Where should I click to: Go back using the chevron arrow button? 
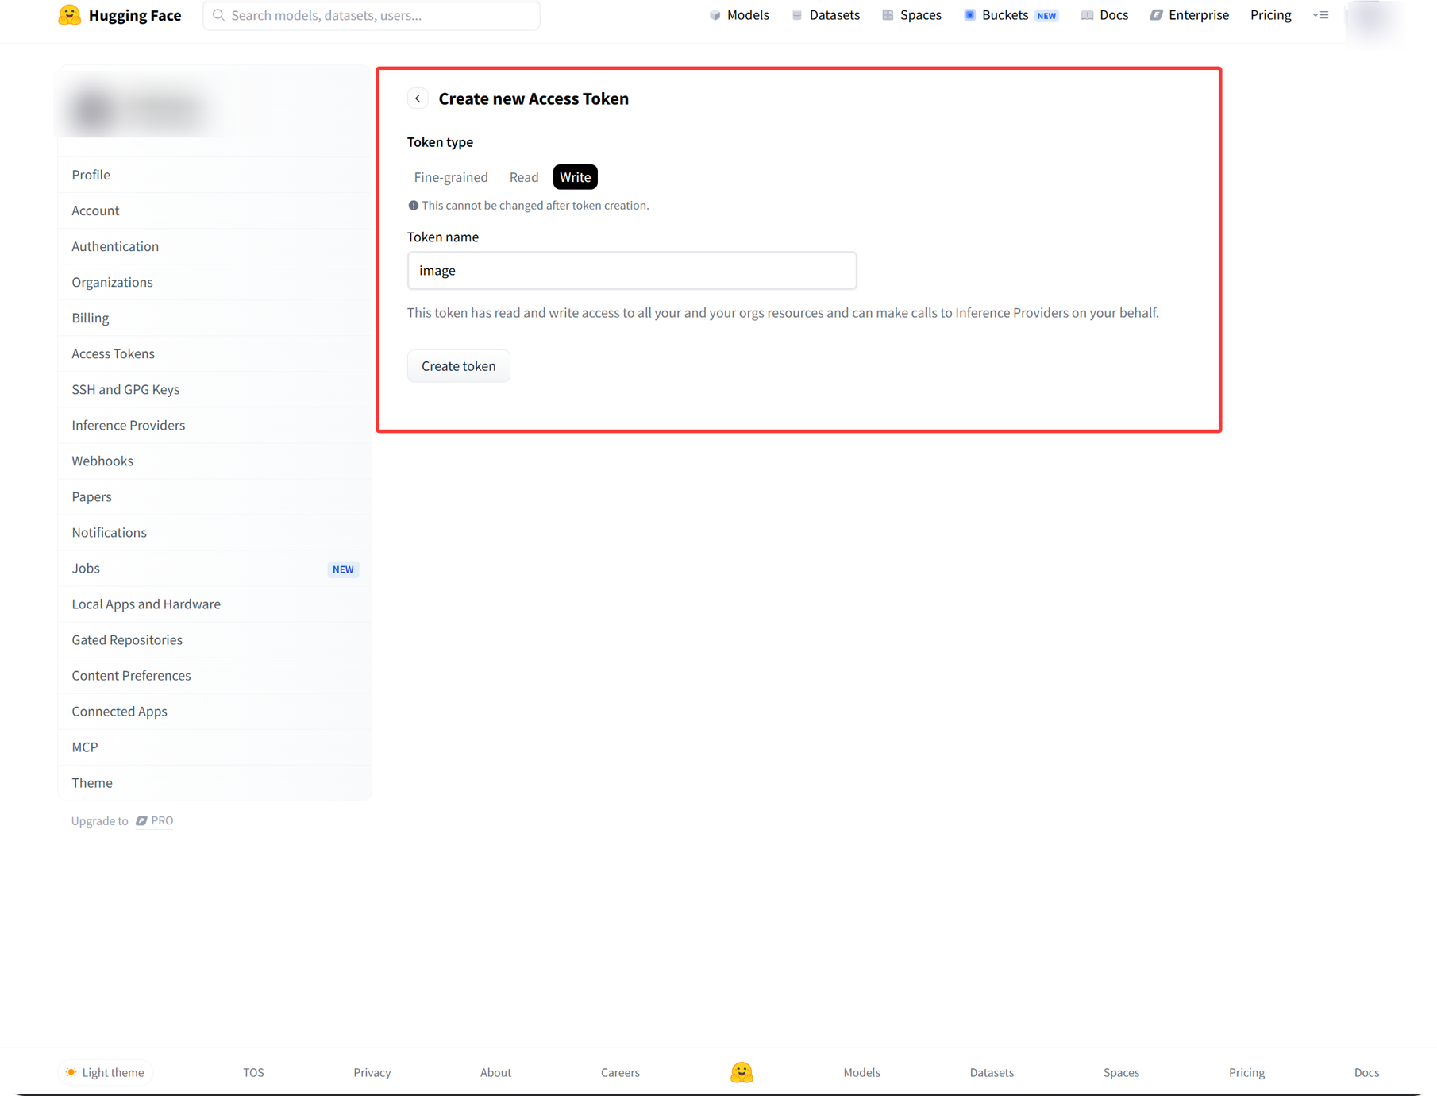click(418, 98)
